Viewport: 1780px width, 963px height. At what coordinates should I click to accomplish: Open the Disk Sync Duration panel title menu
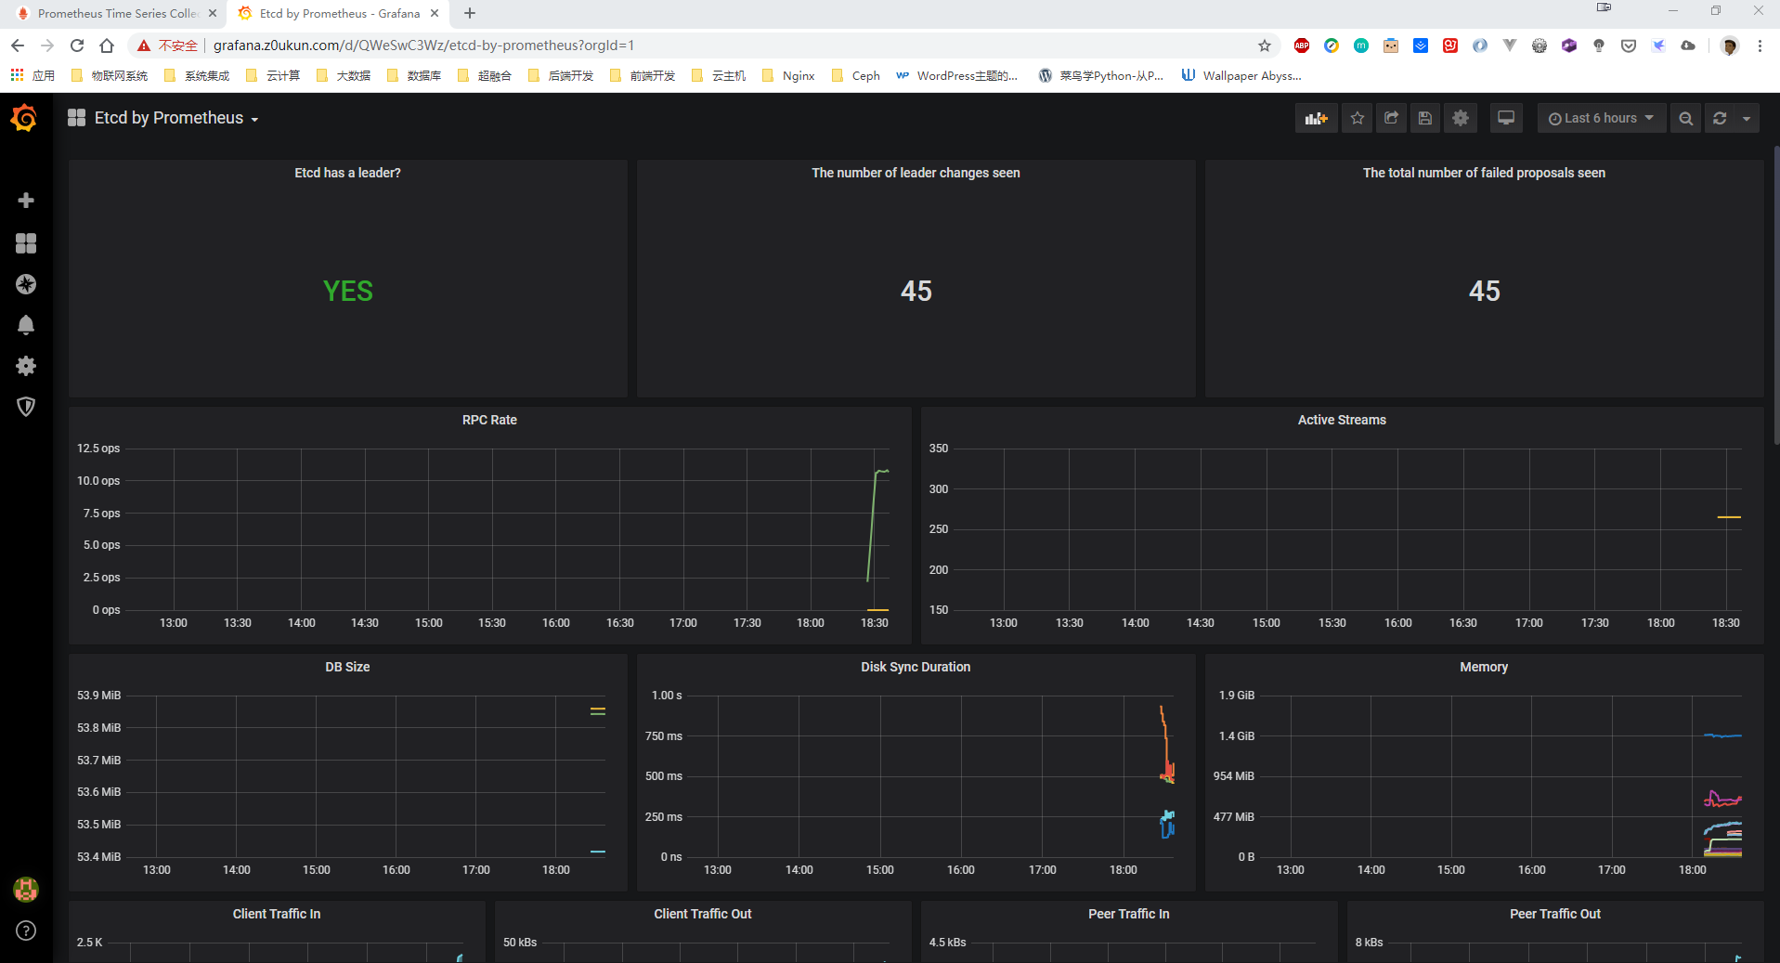click(x=916, y=667)
